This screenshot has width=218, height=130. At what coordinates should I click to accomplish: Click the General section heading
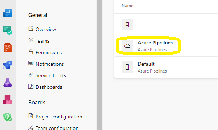pyautogui.click(x=38, y=15)
